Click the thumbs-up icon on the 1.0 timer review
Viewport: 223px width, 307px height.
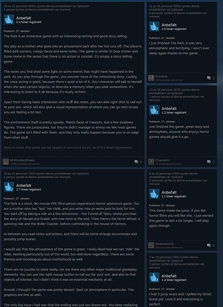pos(154,26)
